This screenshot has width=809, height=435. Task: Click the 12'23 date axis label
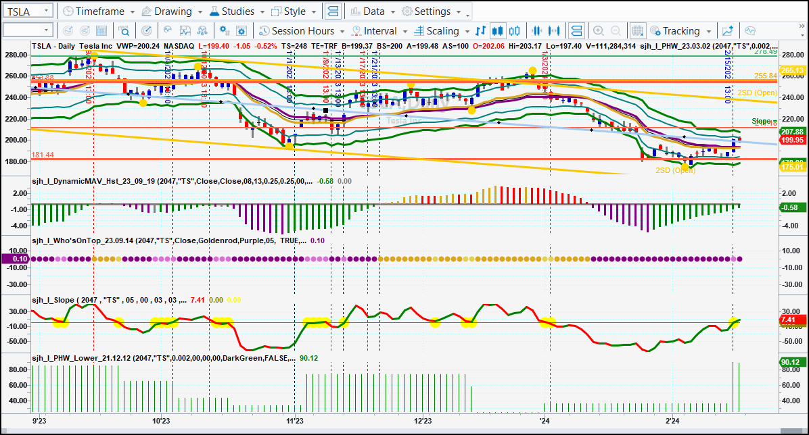click(x=423, y=421)
